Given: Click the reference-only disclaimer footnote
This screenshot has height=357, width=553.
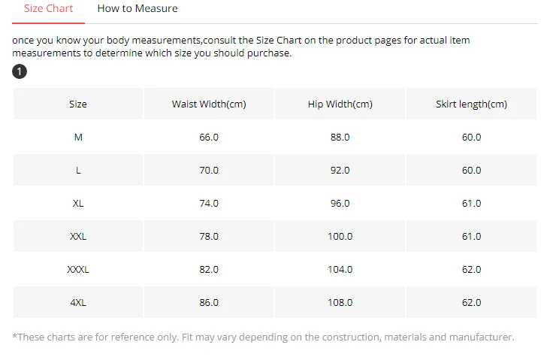Looking at the screenshot, I should coord(263,337).
